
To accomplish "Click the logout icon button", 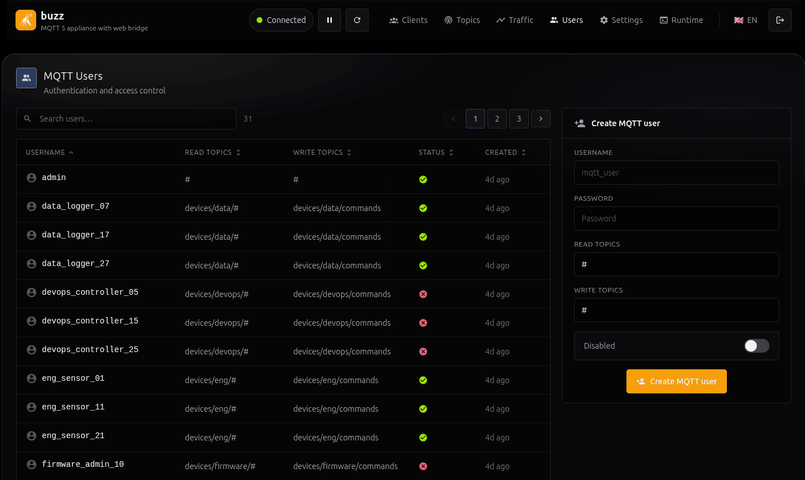I will point(780,20).
